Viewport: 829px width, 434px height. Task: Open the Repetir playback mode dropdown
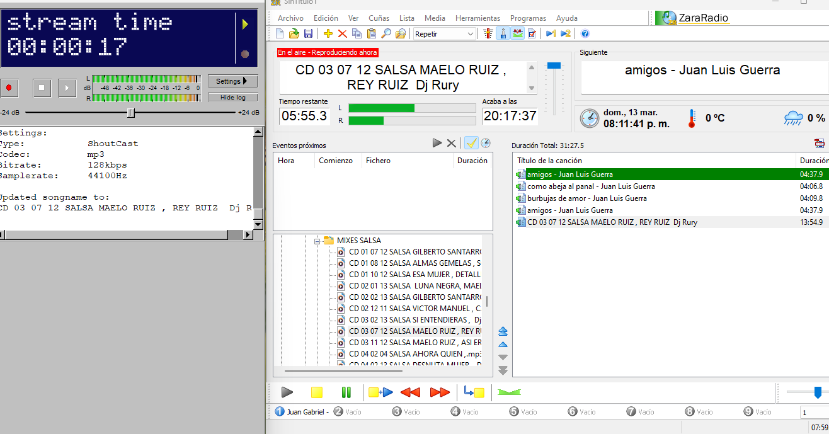click(x=445, y=33)
